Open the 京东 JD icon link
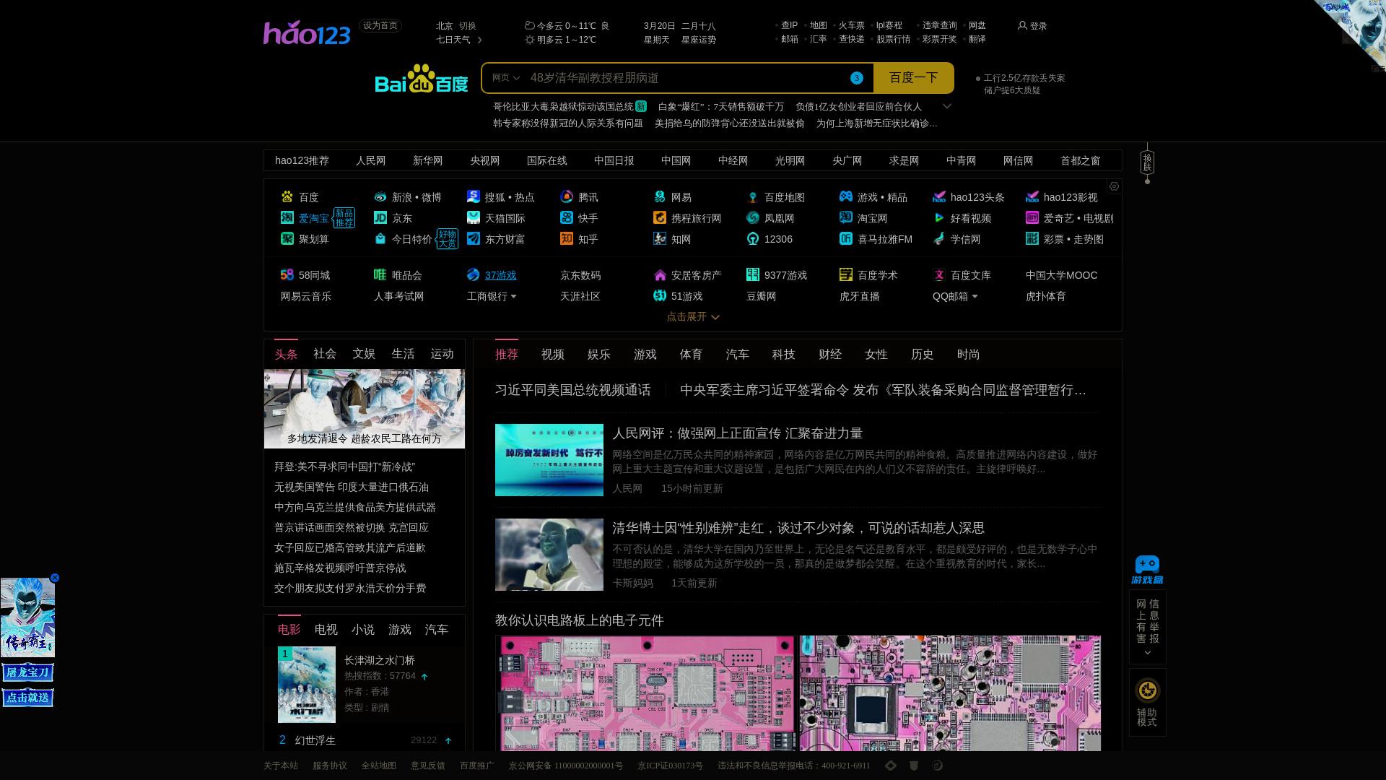This screenshot has width=1386, height=780. pos(380,218)
